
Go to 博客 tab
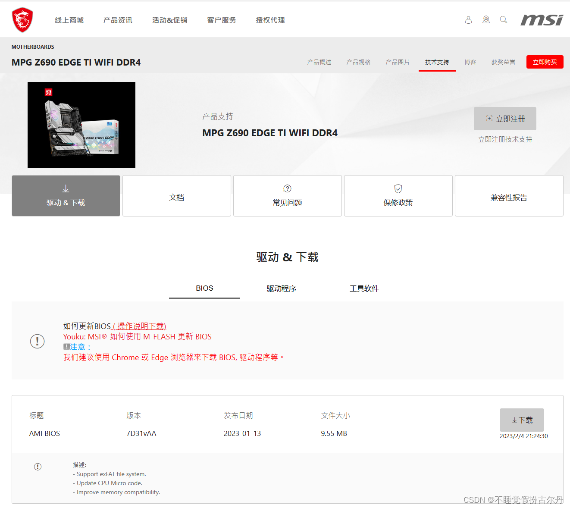tap(470, 62)
